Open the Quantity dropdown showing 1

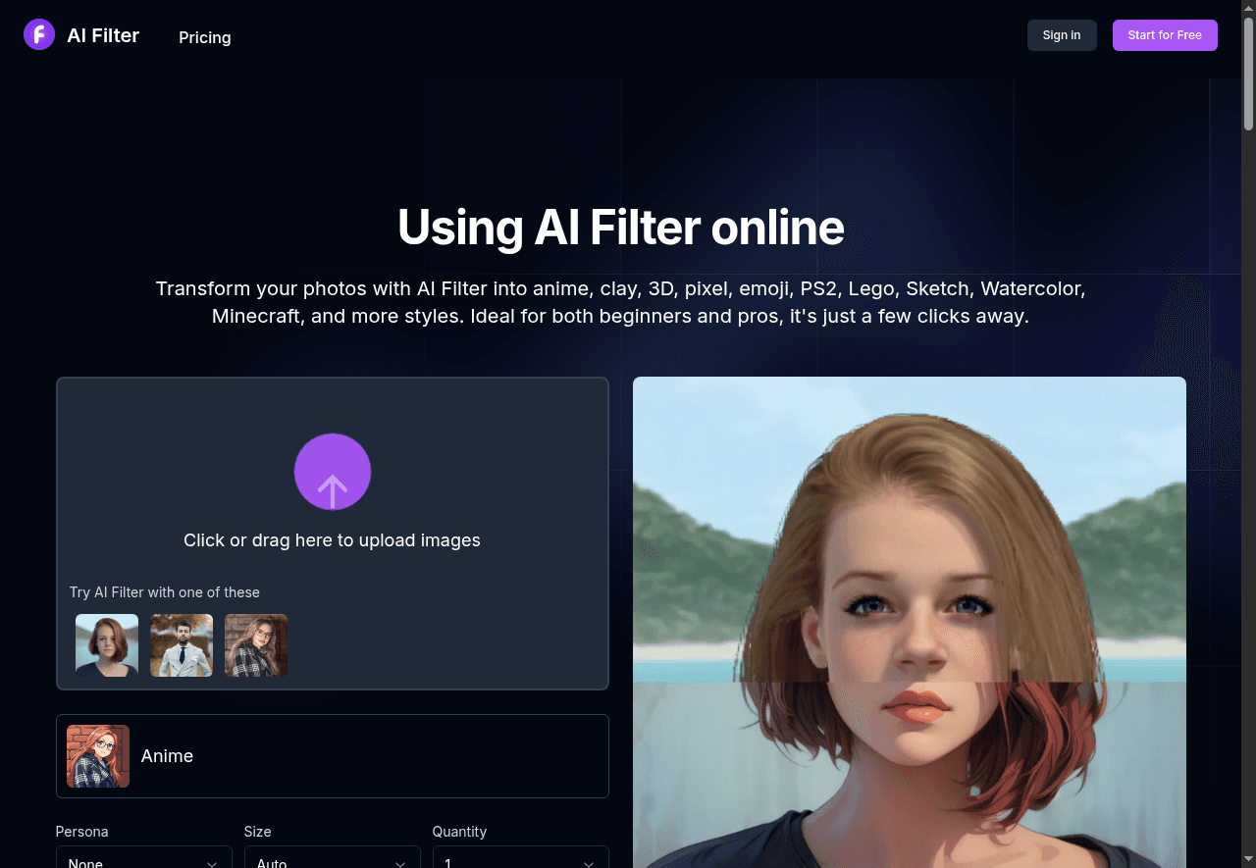coord(520,861)
